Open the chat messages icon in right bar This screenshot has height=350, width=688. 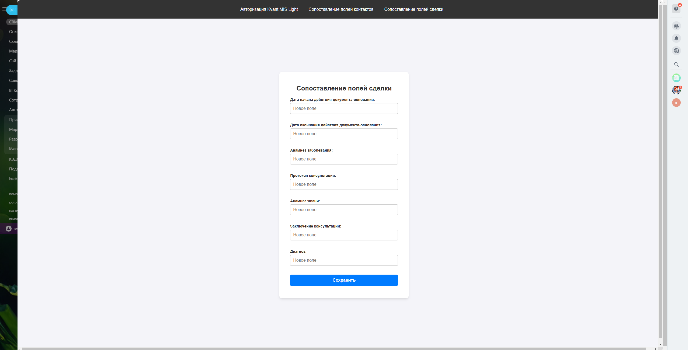click(676, 51)
